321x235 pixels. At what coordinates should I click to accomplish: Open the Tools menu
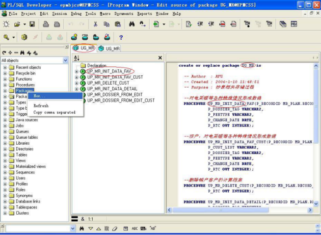click(91, 14)
